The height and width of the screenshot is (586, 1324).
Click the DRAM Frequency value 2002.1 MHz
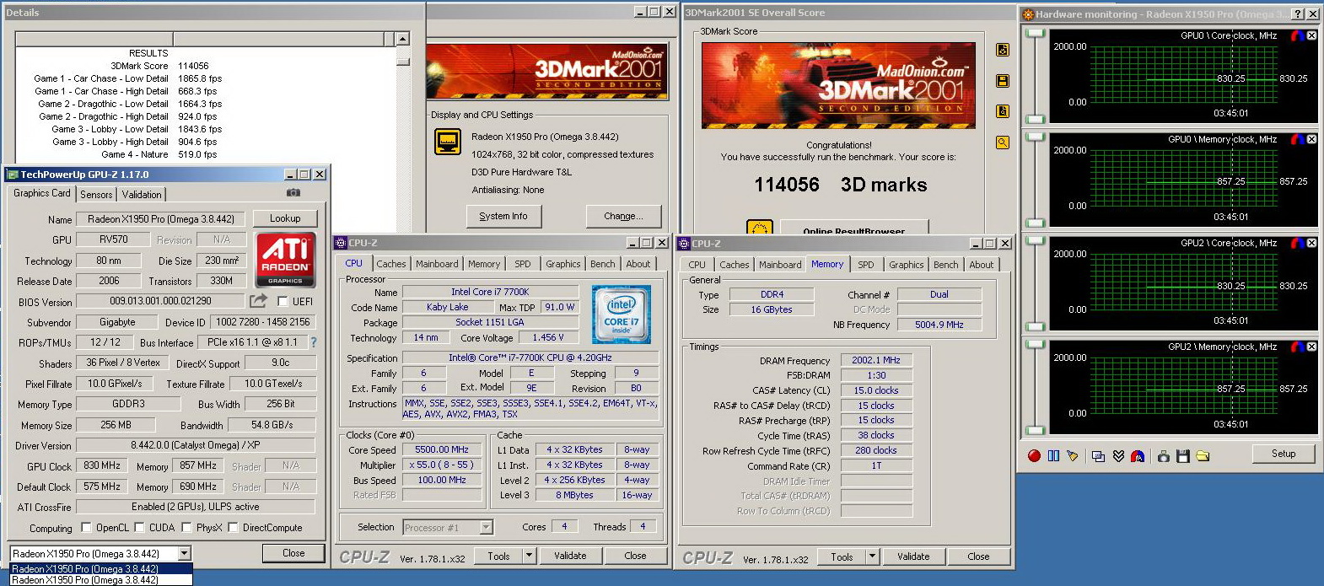(876, 360)
